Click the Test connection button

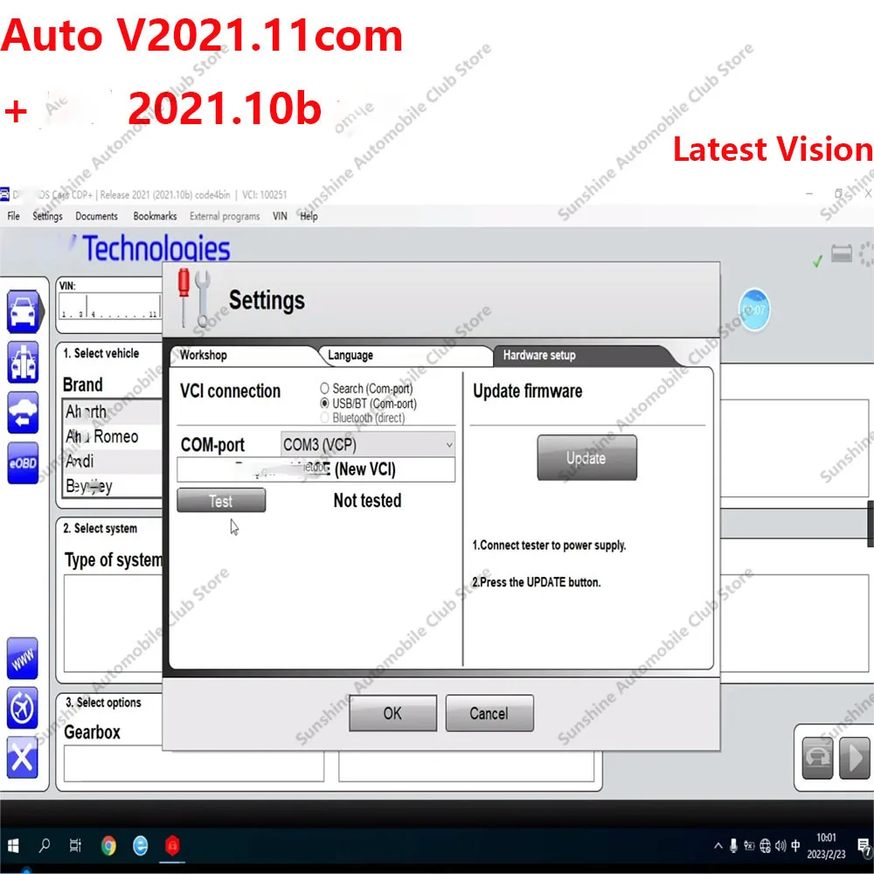[x=221, y=501]
